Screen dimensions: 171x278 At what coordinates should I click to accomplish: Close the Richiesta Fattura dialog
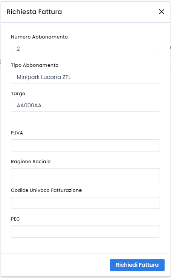[x=162, y=12]
